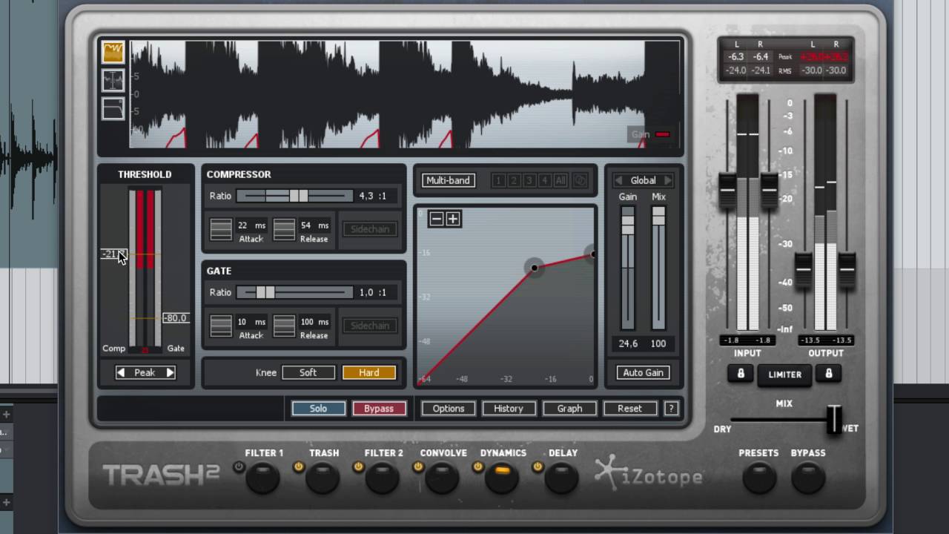This screenshot has width=949, height=534.
Task: Select the All bands button
Action: click(561, 180)
